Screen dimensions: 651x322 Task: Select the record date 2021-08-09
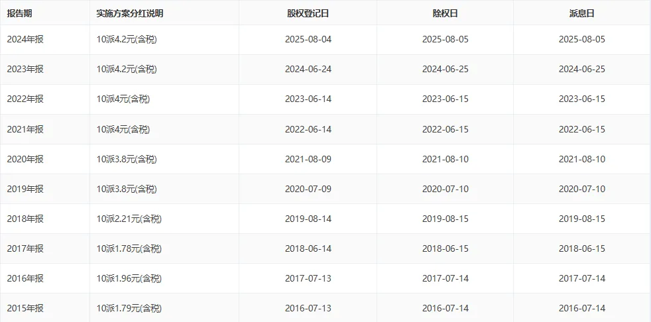click(x=308, y=159)
